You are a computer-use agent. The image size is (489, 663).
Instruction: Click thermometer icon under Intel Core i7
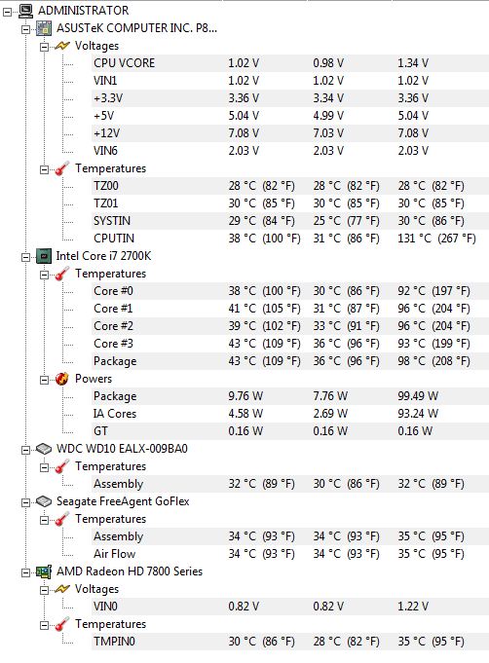pos(62,274)
